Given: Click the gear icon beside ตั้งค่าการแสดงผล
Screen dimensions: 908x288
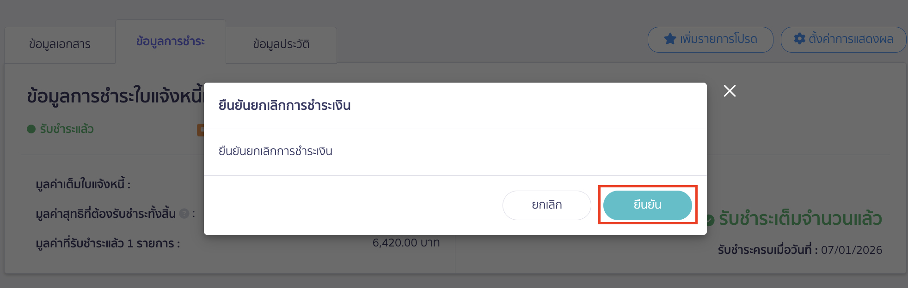Looking at the screenshot, I should click(799, 40).
